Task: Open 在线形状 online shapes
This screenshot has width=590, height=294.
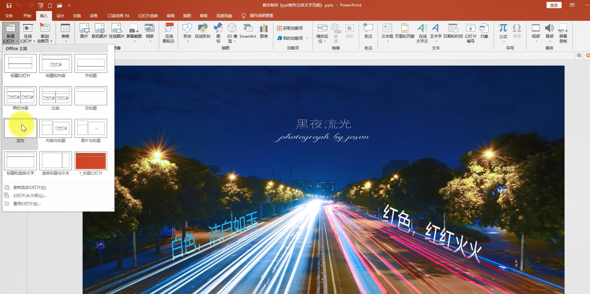Action: (203, 31)
